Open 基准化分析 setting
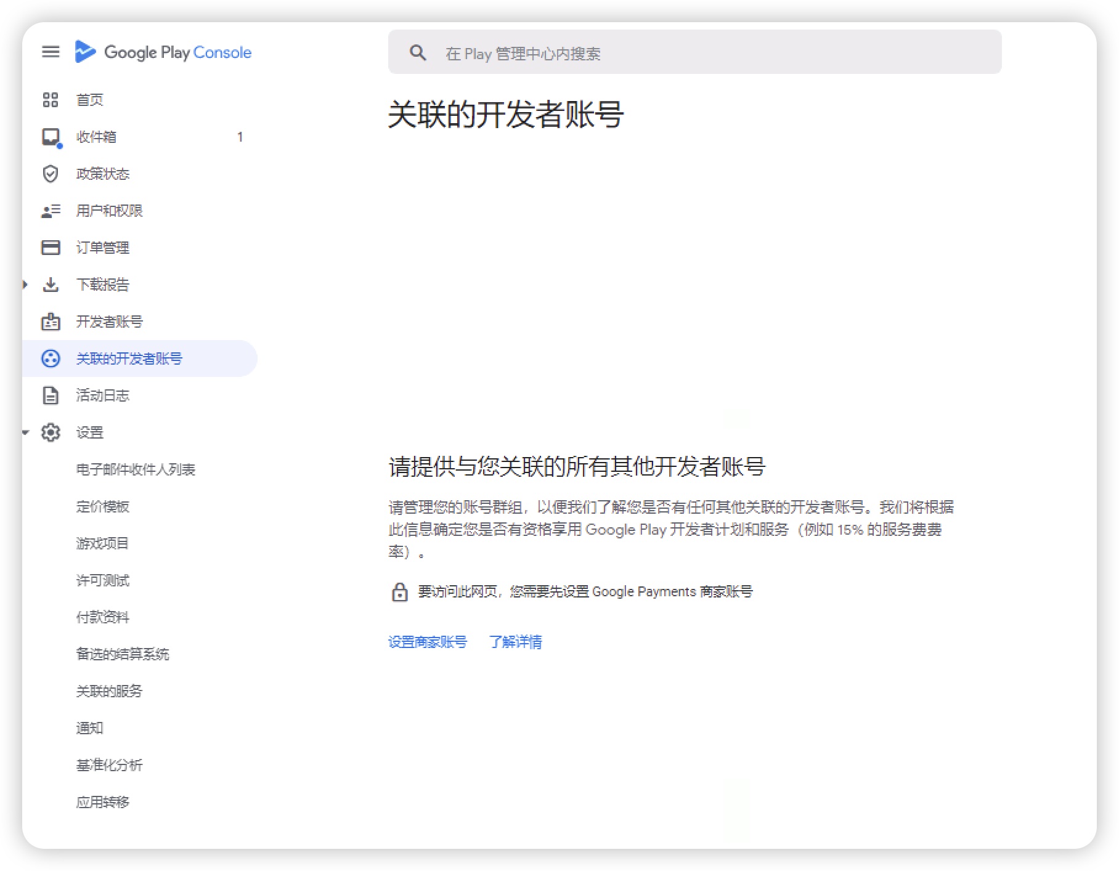 coord(109,765)
